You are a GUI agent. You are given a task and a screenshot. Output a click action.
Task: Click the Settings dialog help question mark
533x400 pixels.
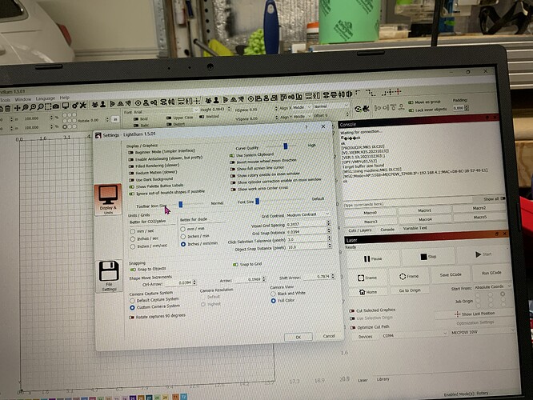tap(306, 126)
